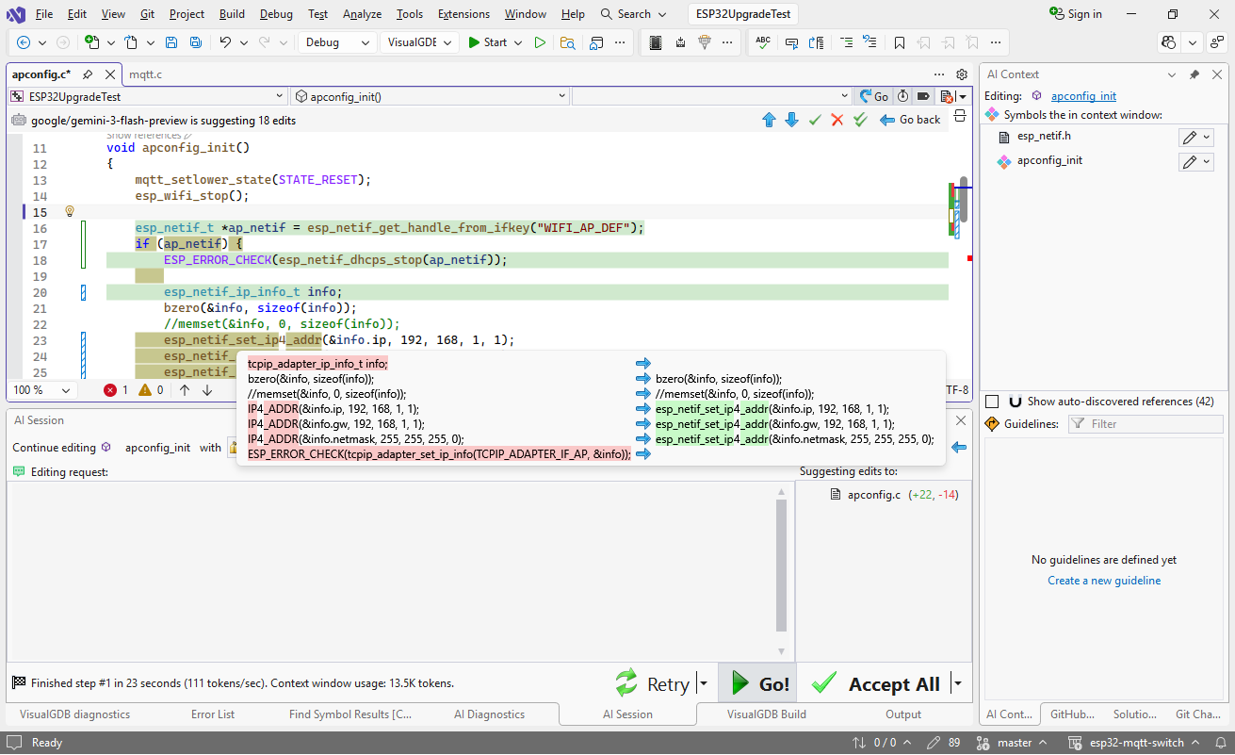This screenshot has height=755, width=1235.
Task: Click the bookmark toolbar icon
Action: (900, 42)
